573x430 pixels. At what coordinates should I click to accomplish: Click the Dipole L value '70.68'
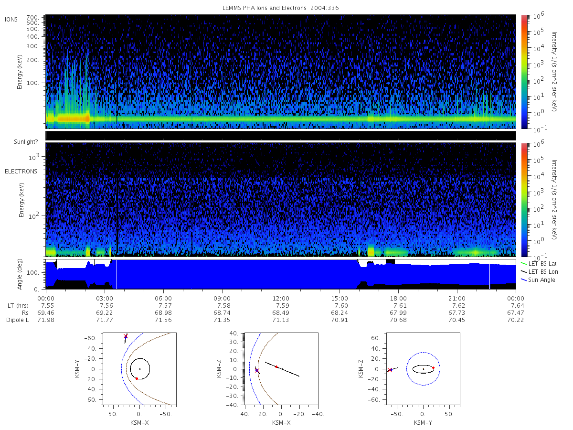coord(398,320)
